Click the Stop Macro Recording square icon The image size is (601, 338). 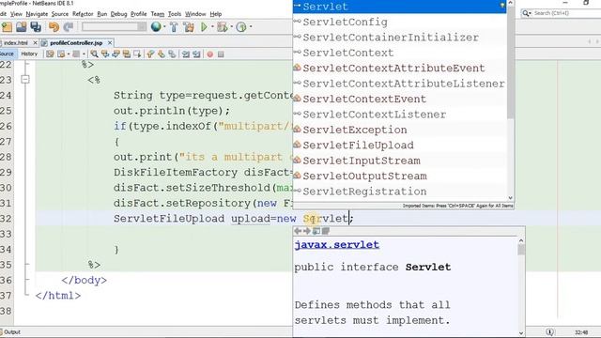coord(221,54)
